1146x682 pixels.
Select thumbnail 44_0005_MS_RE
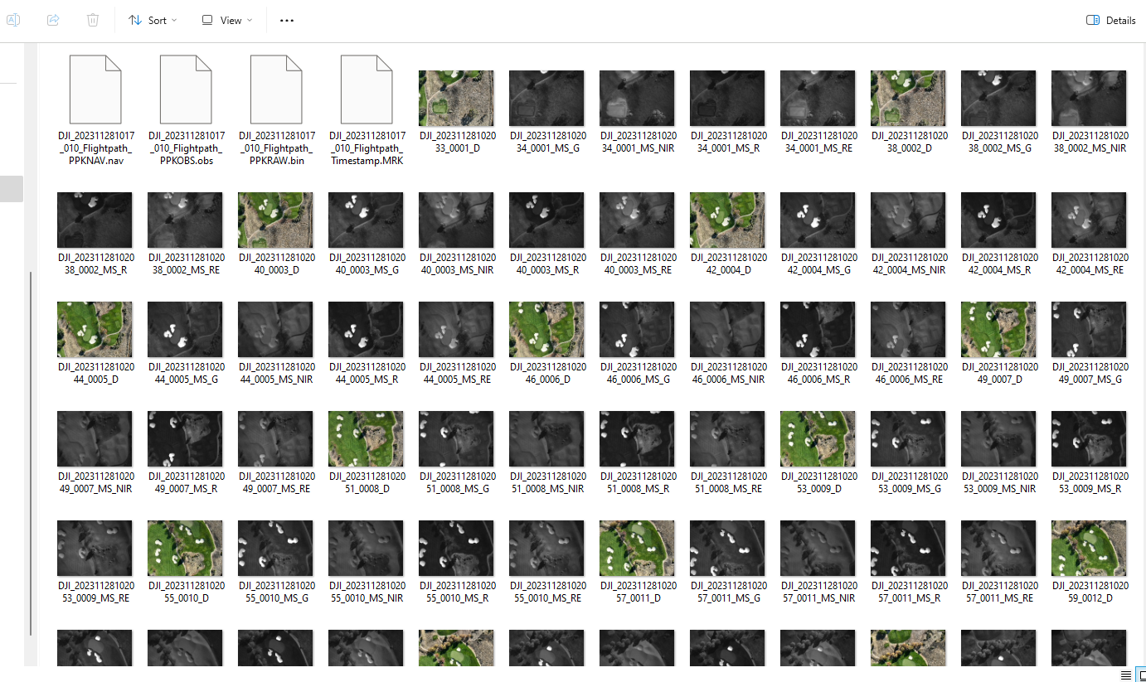click(x=456, y=330)
